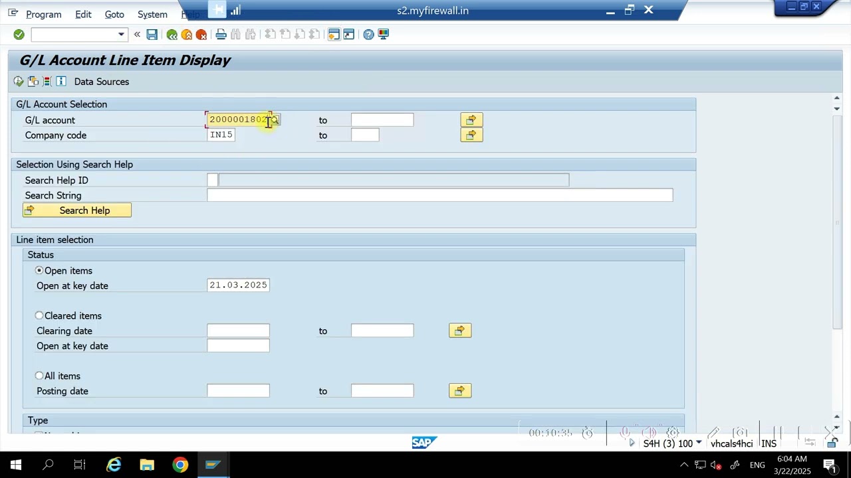Open the Program menu
Screen dimensions: 851x478
click(44, 14)
